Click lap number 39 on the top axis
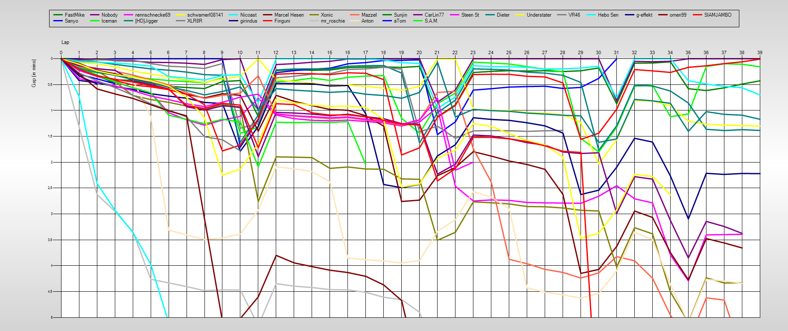Screen dimensions: 788x331 click(760, 52)
